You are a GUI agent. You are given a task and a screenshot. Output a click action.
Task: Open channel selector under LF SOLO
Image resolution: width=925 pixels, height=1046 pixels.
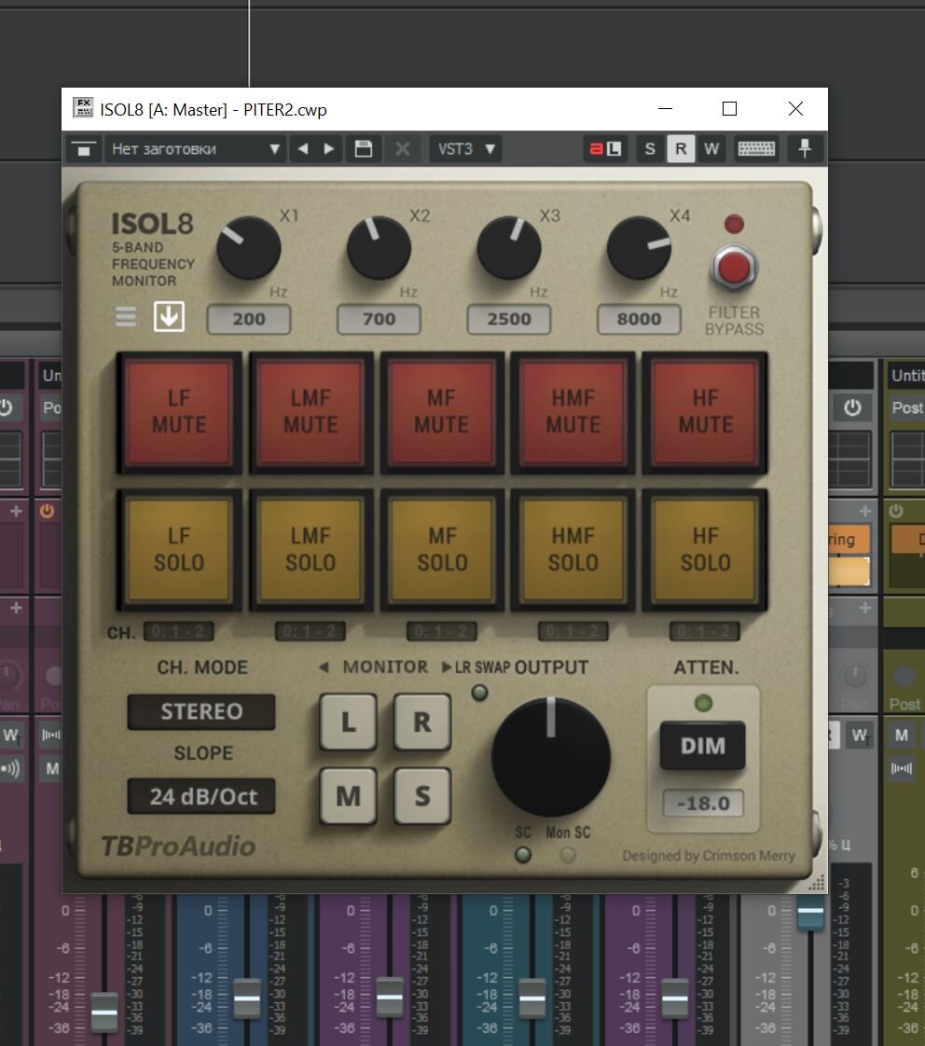click(178, 631)
